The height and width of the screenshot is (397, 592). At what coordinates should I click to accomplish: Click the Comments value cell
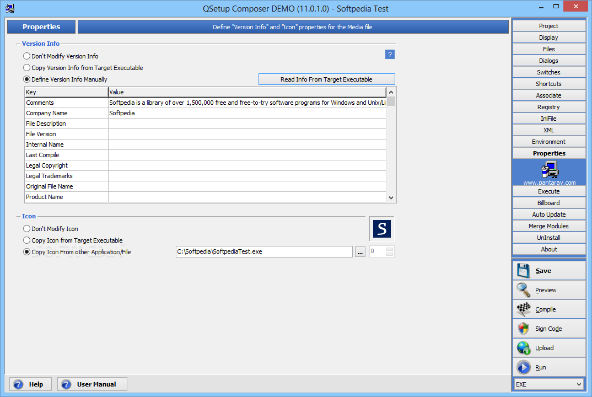[247, 103]
